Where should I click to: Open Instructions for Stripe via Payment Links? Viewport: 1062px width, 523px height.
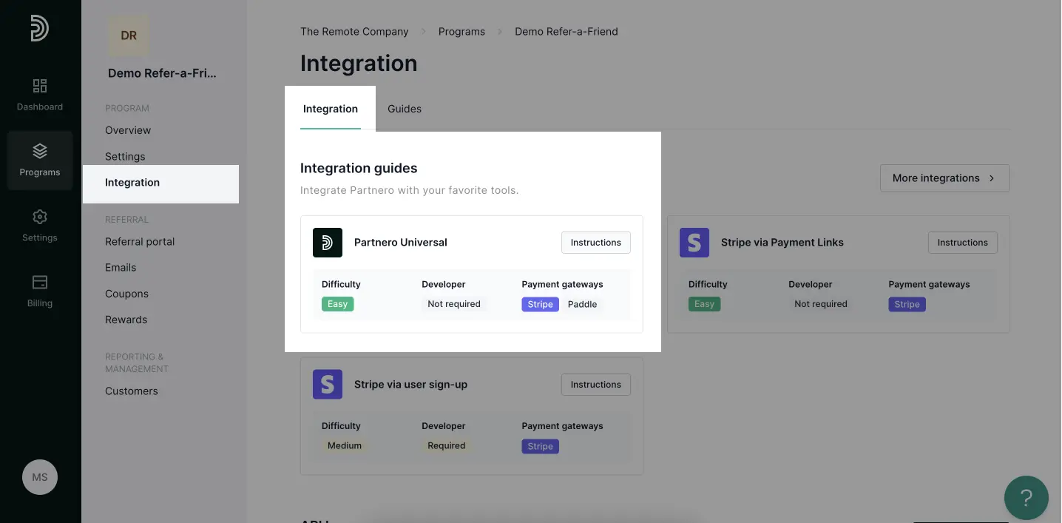[x=963, y=243]
